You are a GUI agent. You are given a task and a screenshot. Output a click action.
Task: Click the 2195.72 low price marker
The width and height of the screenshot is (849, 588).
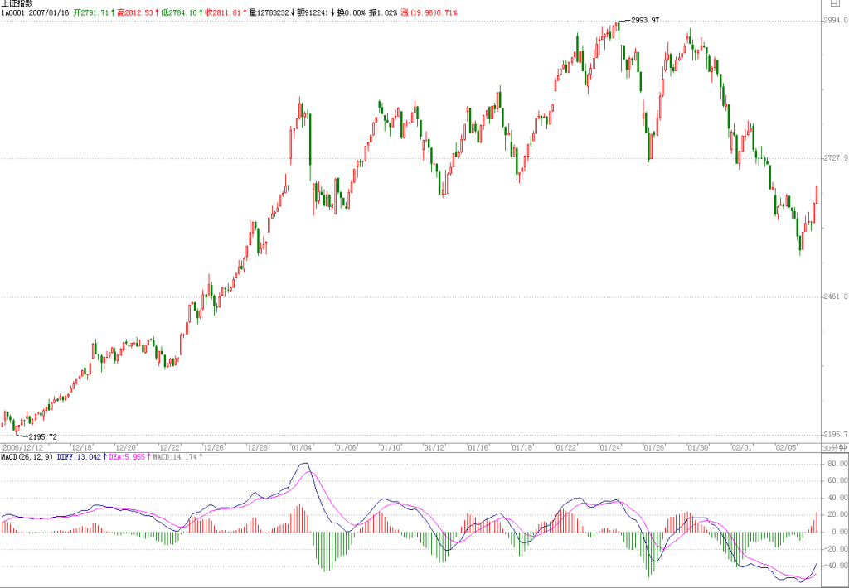42,436
